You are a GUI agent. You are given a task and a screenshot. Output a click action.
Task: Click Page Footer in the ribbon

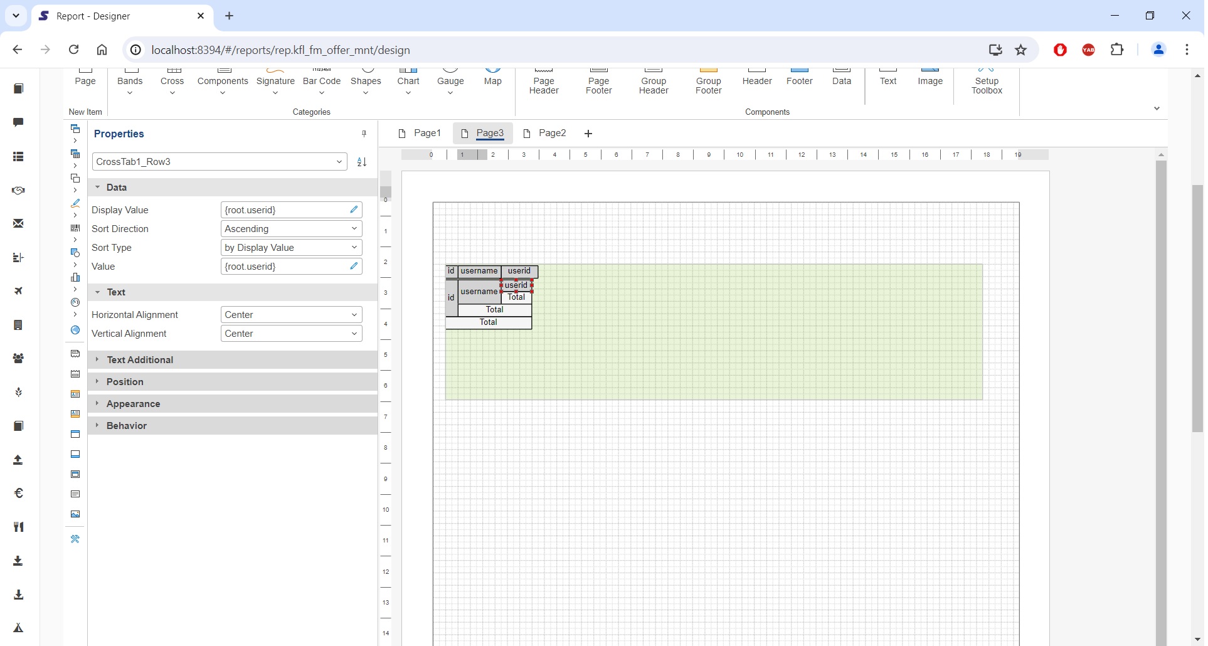599,82
